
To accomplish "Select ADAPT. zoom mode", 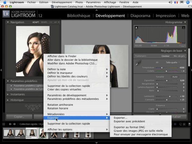I will pos(36,22).
